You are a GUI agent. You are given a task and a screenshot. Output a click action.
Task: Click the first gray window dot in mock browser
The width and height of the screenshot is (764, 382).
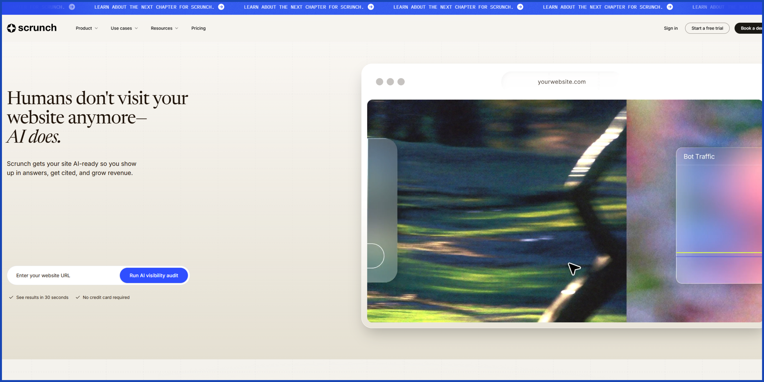coord(379,82)
